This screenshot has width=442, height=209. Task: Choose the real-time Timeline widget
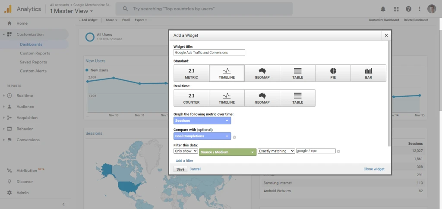[227, 98]
